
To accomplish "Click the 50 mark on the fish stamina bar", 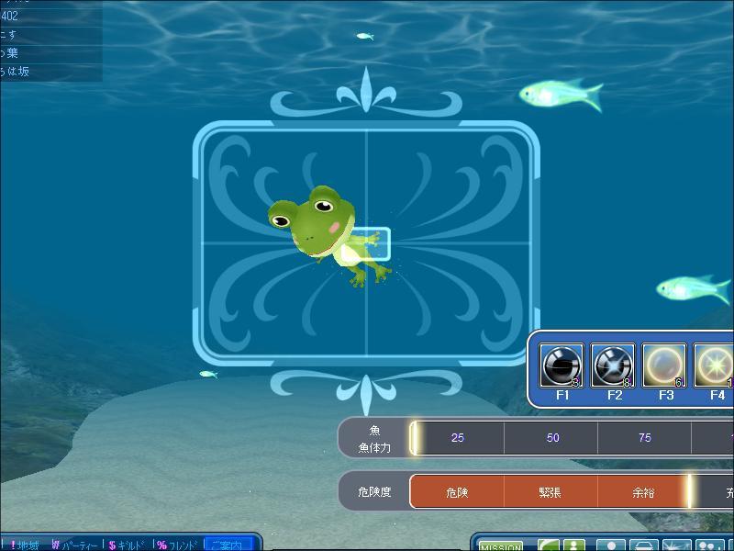I will click(553, 438).
